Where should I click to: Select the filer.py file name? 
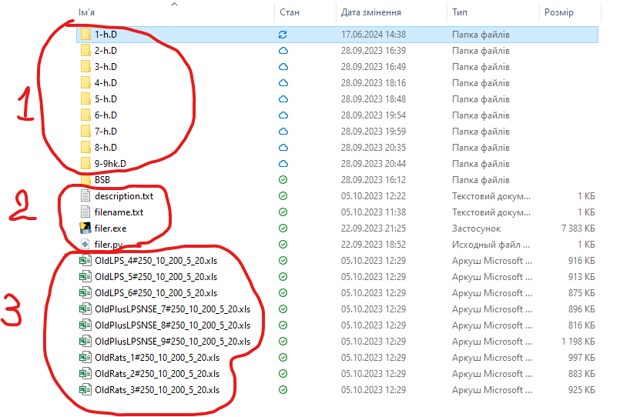coord(109,245)
